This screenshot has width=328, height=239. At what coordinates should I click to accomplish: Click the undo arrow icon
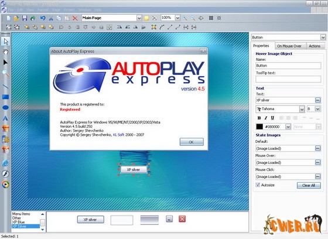click(43, 18)
